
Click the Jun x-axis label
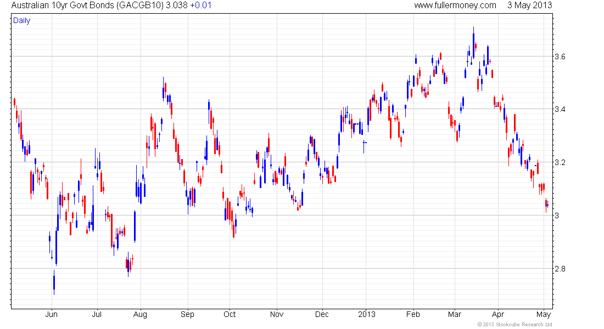click(x=51, y=314)
